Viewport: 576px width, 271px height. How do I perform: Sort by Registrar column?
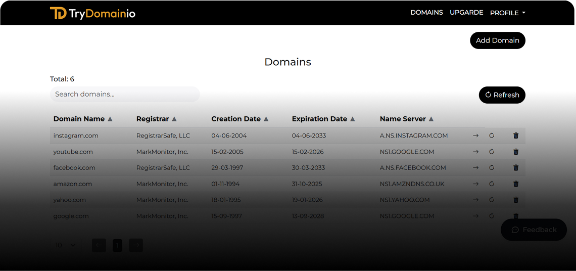(x=157, y=119)
